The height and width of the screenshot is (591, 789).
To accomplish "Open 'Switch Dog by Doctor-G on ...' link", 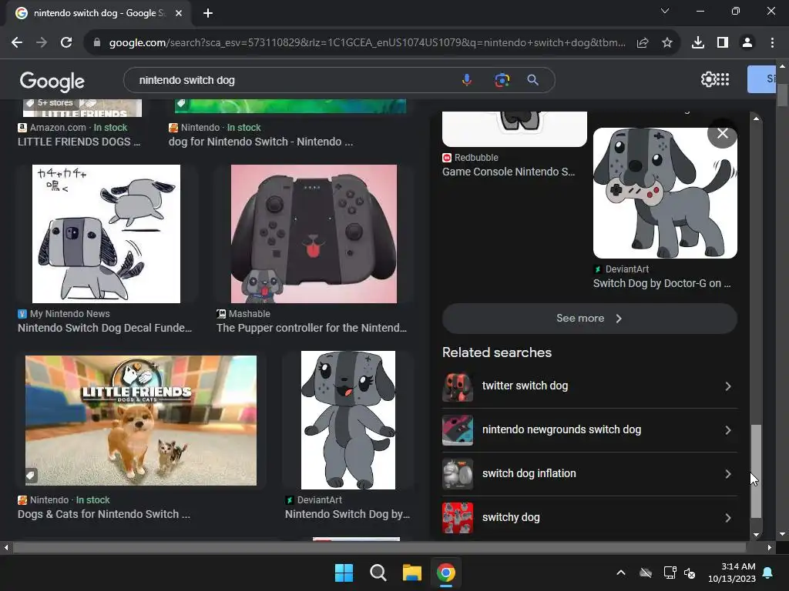I will coord(662,283).
